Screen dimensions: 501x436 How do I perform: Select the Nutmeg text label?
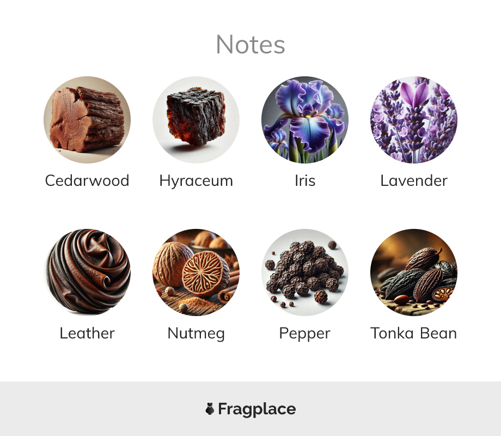tap(196, 334)
